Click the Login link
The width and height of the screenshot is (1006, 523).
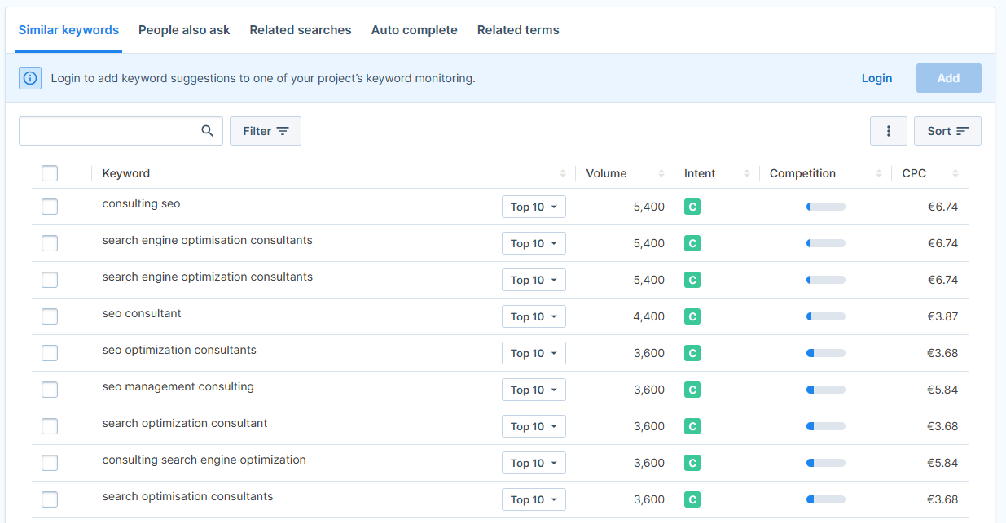point(876,78)
